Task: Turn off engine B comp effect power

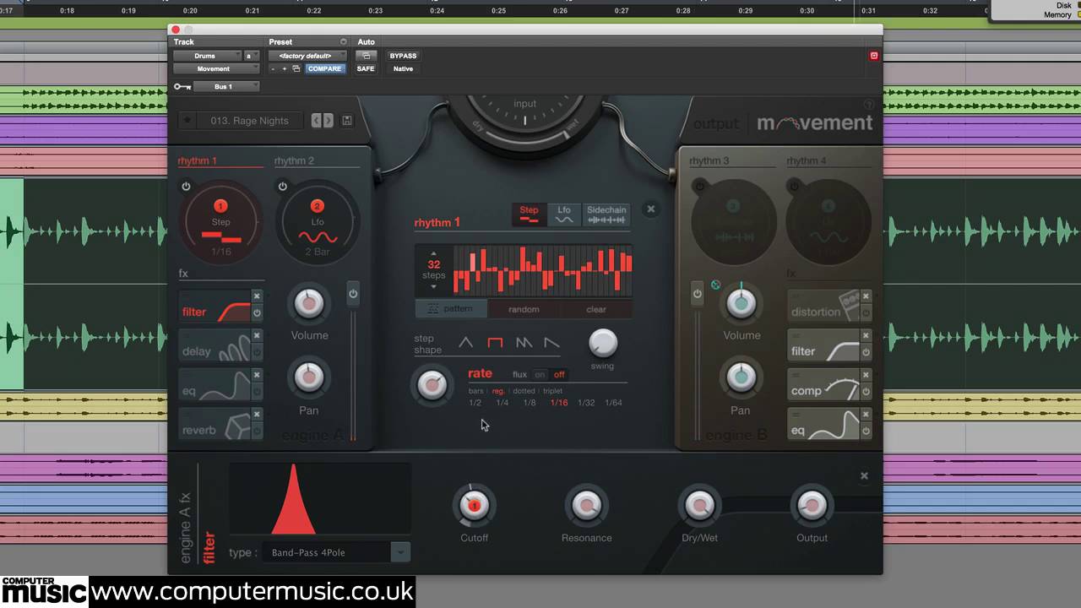Action: tap(866, 392)
